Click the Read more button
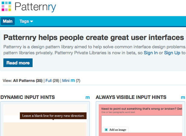 tap(18, 63)
